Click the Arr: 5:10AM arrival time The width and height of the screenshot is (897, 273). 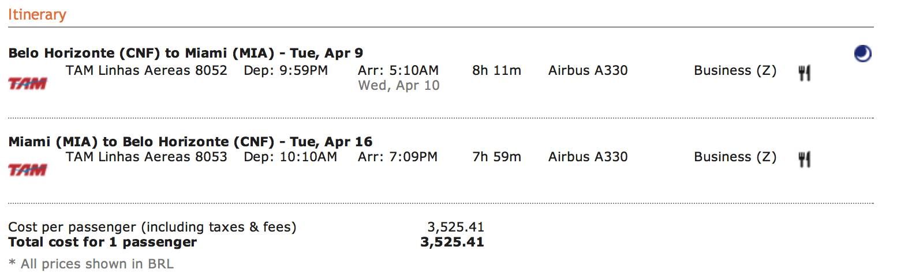pos(398,71)
